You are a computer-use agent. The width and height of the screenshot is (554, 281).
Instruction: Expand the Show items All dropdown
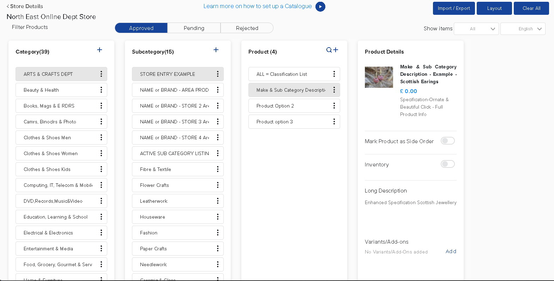[476, 29]
